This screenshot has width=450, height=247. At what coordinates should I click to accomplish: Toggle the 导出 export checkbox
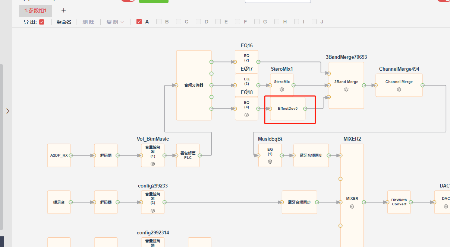42,22
